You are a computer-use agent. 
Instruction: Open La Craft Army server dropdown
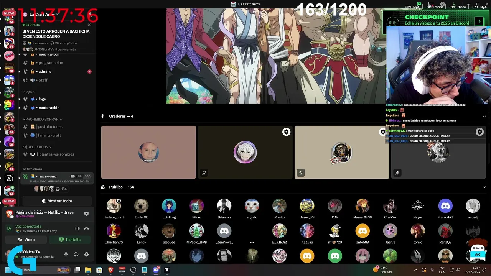[x=43, y=14]
